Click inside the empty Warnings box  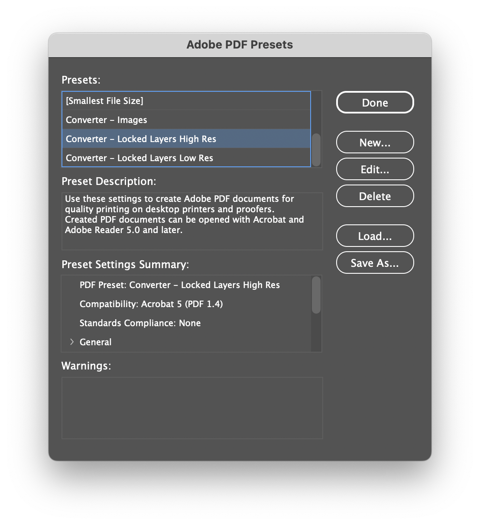click(x=192, y=408)
